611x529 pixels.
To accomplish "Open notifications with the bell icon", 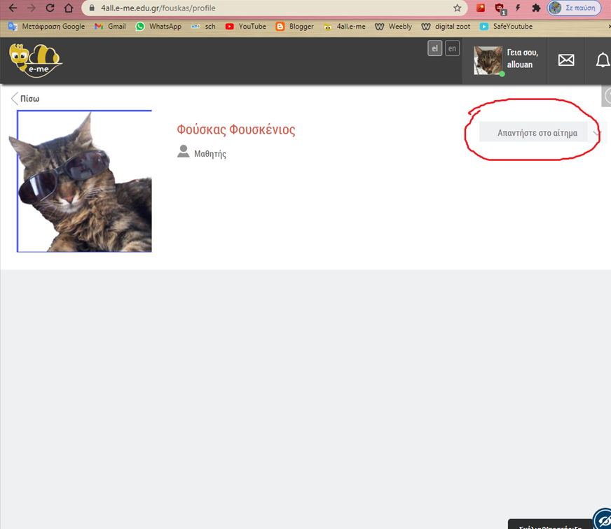I will 603,60.
